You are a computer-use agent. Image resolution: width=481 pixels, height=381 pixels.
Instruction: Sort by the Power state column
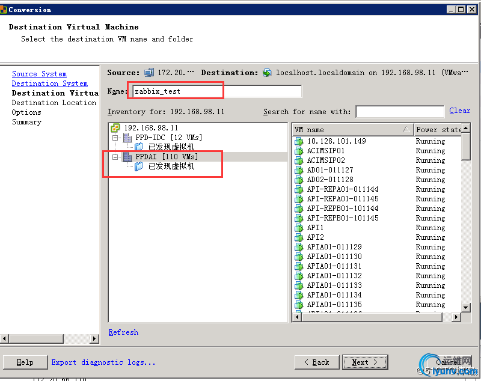coord(438,130)
